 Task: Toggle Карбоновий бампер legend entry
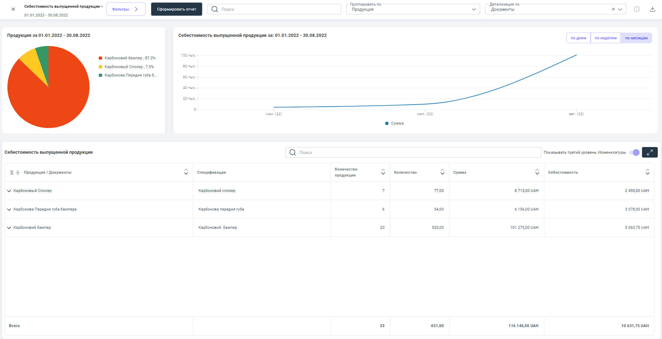pos(126,58)
